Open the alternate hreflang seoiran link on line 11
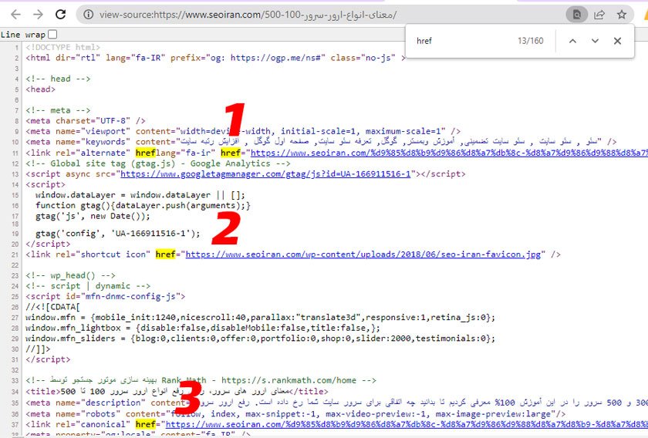648x438 pixels. pyautogui.click(x=449, y=153)
